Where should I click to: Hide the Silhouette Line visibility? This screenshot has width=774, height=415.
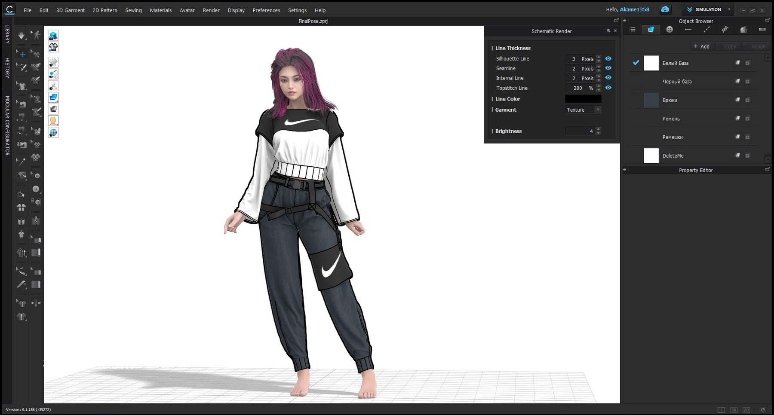click(x=608, y=58)
